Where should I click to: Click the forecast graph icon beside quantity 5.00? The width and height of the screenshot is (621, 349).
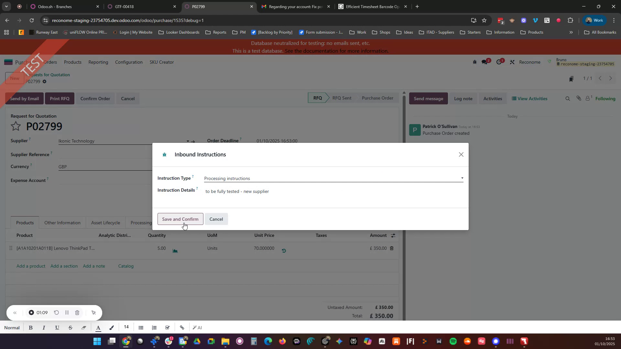tap(175, 250)
